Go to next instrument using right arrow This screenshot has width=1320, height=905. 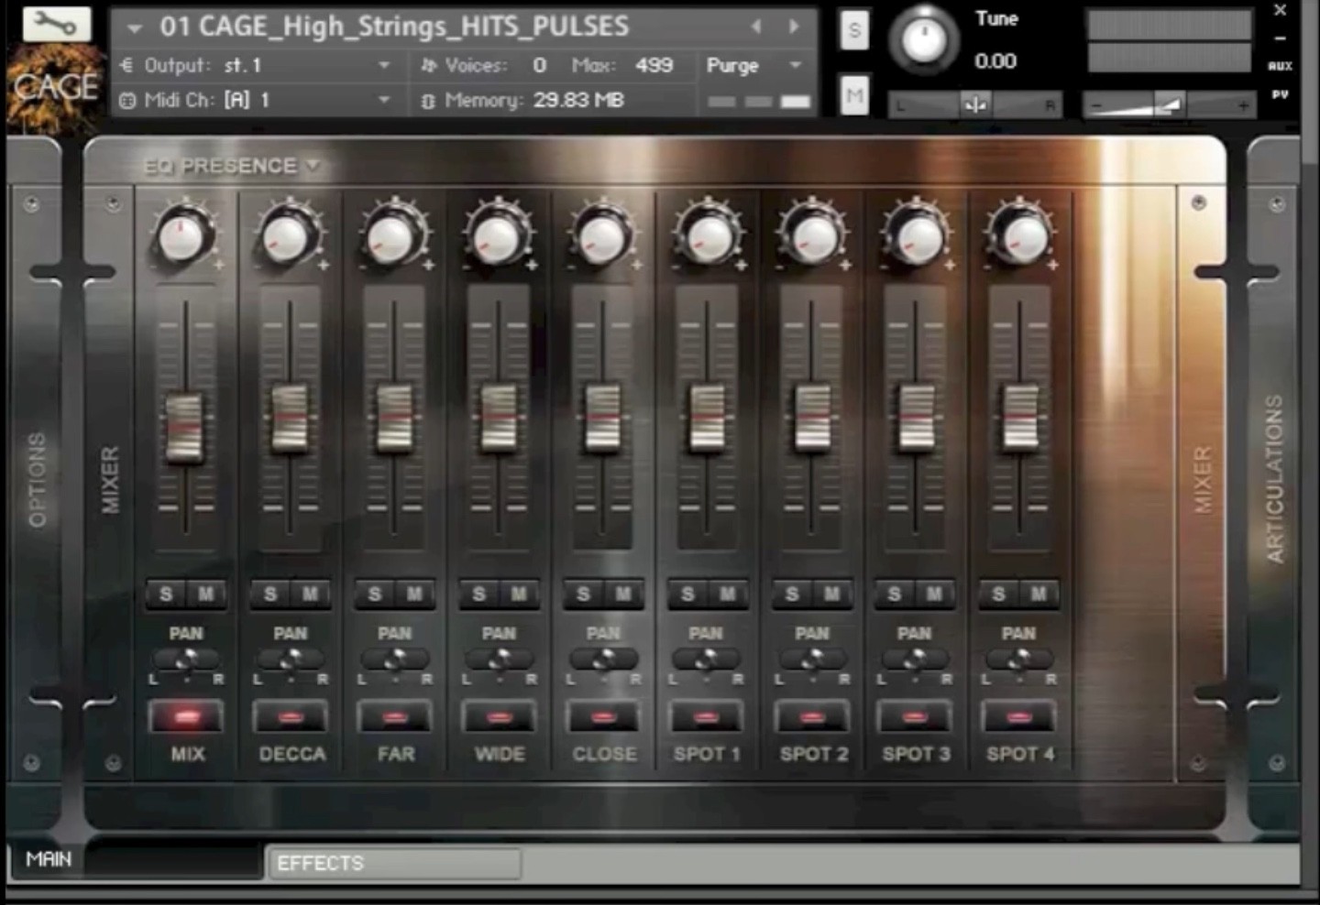pos(794,27)
